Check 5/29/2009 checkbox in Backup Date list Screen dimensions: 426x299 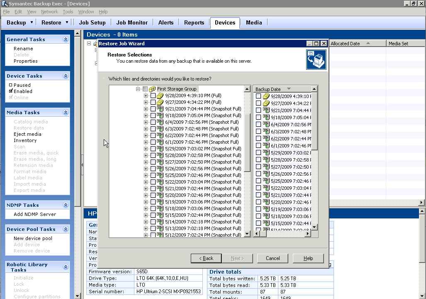258,153
